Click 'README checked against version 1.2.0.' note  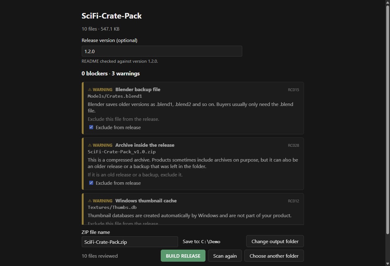tap(120, 61)
